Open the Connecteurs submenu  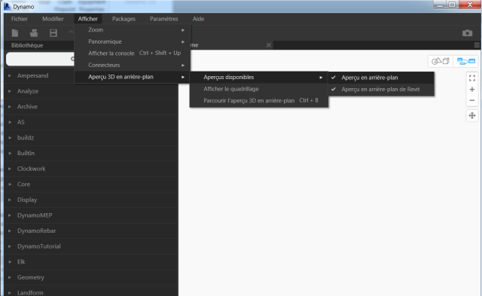coord(133,65)
